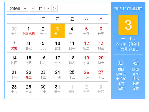Select highlighted date 3 廿二
Image resolution: width=149 pixels, height=112 pixels.
coord(57,31)
